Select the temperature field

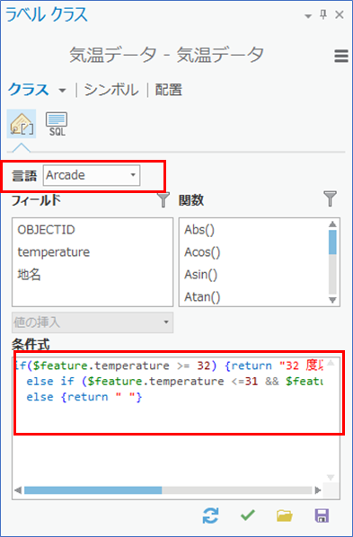tap(54, 252)
